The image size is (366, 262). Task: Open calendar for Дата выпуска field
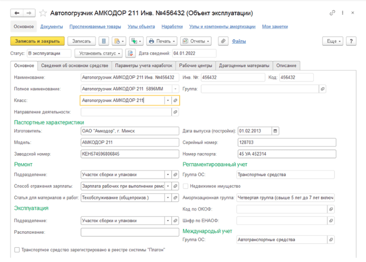[275, 131]
